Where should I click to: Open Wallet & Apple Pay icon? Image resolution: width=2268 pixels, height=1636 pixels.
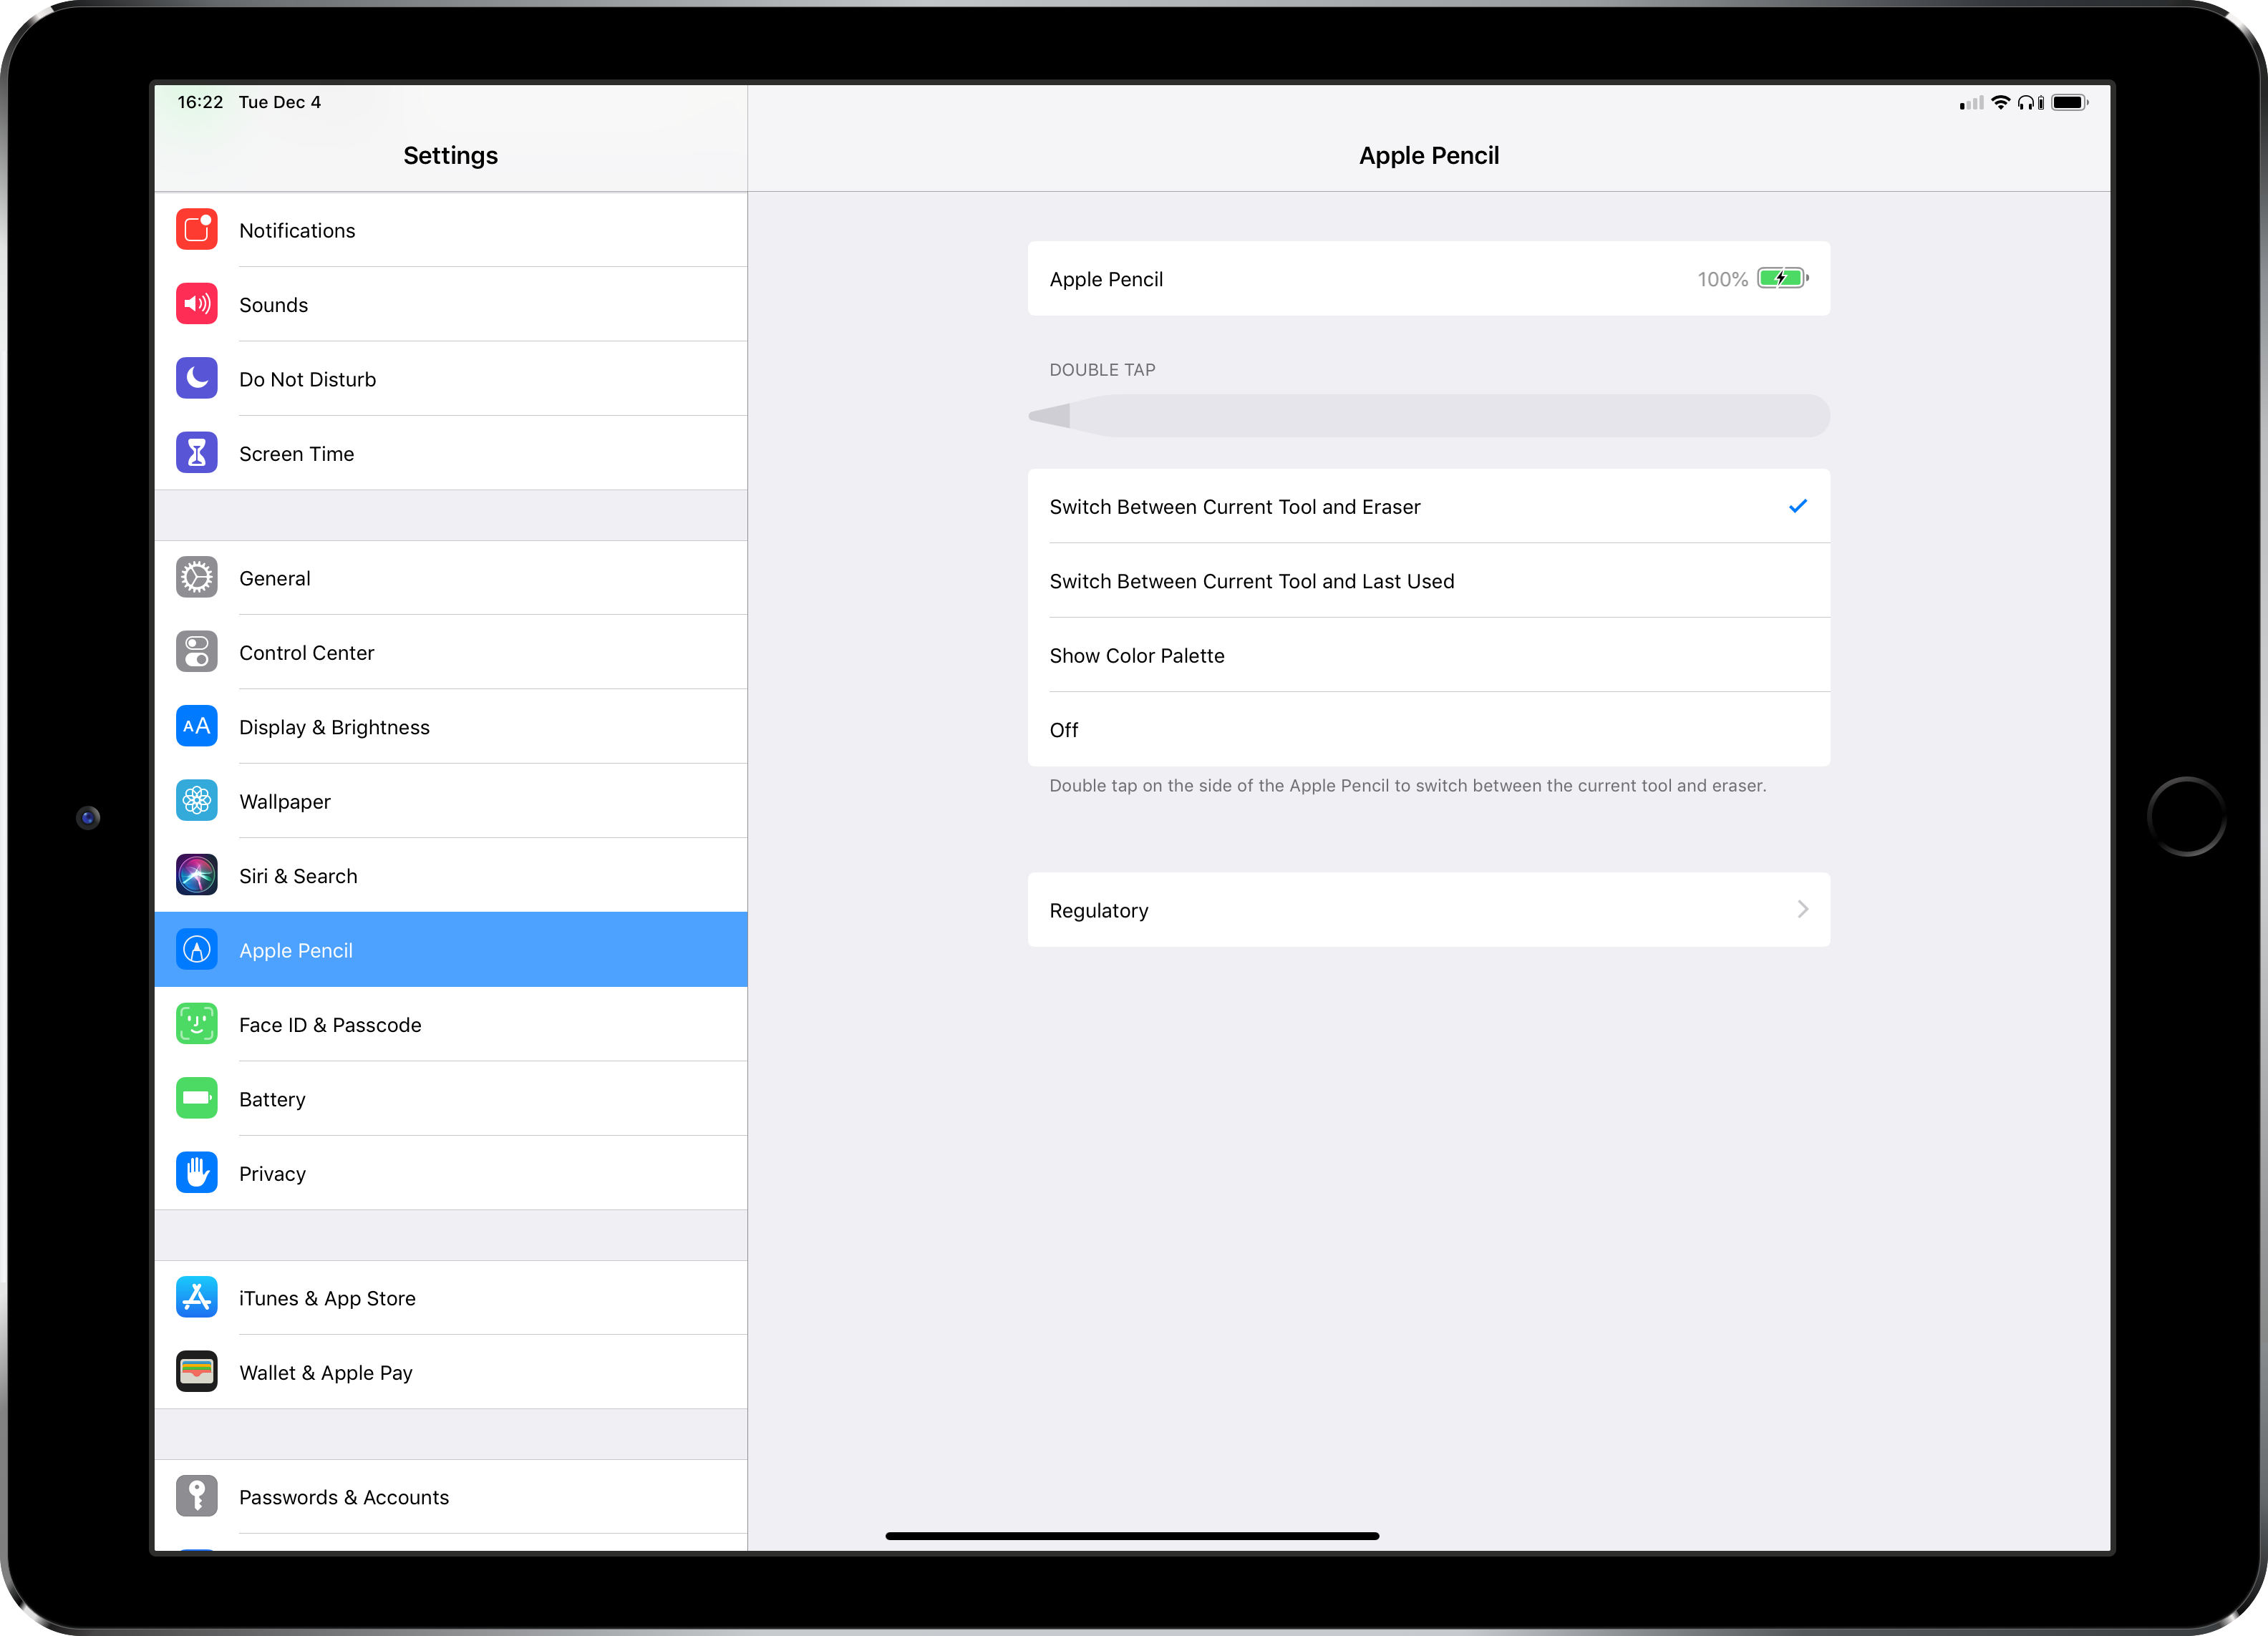point(195,1372)
